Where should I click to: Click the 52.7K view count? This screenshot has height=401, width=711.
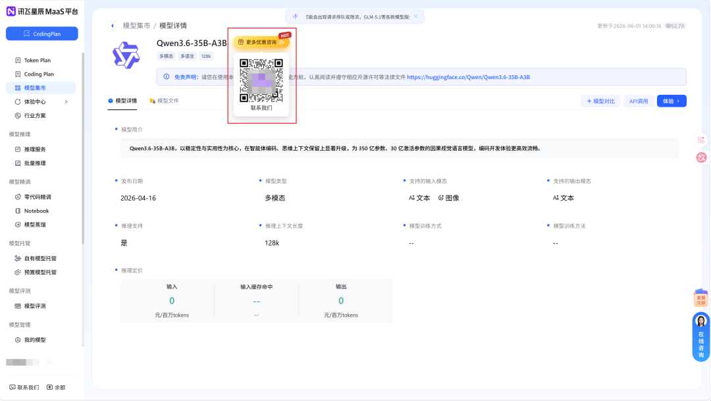point(675,26)
